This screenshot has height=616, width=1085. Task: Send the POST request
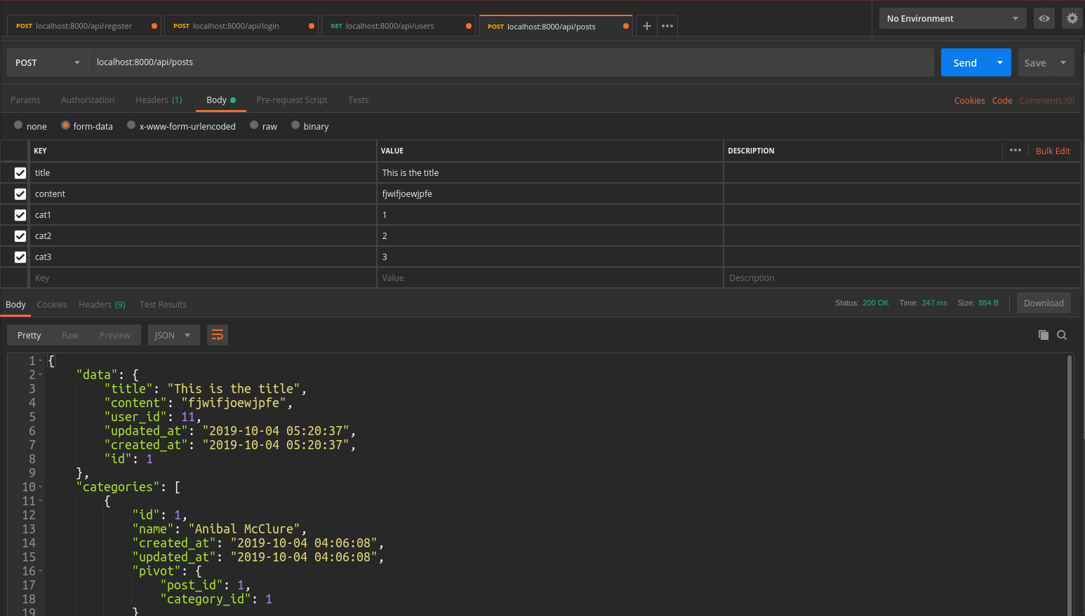[965, 62]
